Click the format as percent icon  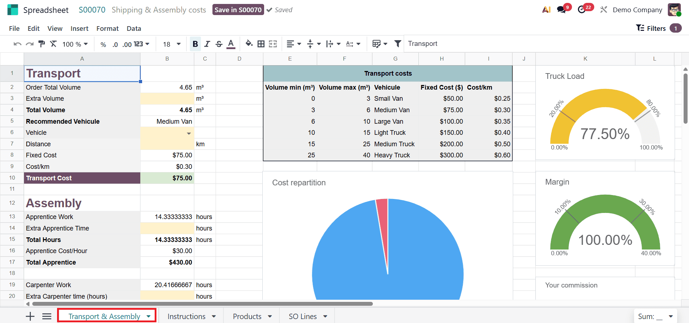tap(103, 44)
